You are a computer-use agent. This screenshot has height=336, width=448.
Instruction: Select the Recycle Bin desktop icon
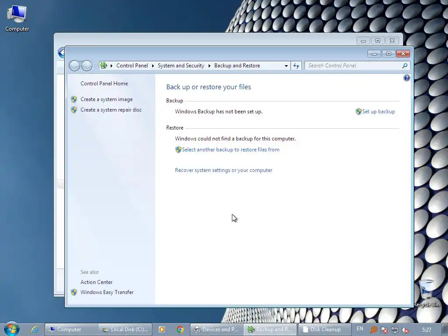click(426, 293)
